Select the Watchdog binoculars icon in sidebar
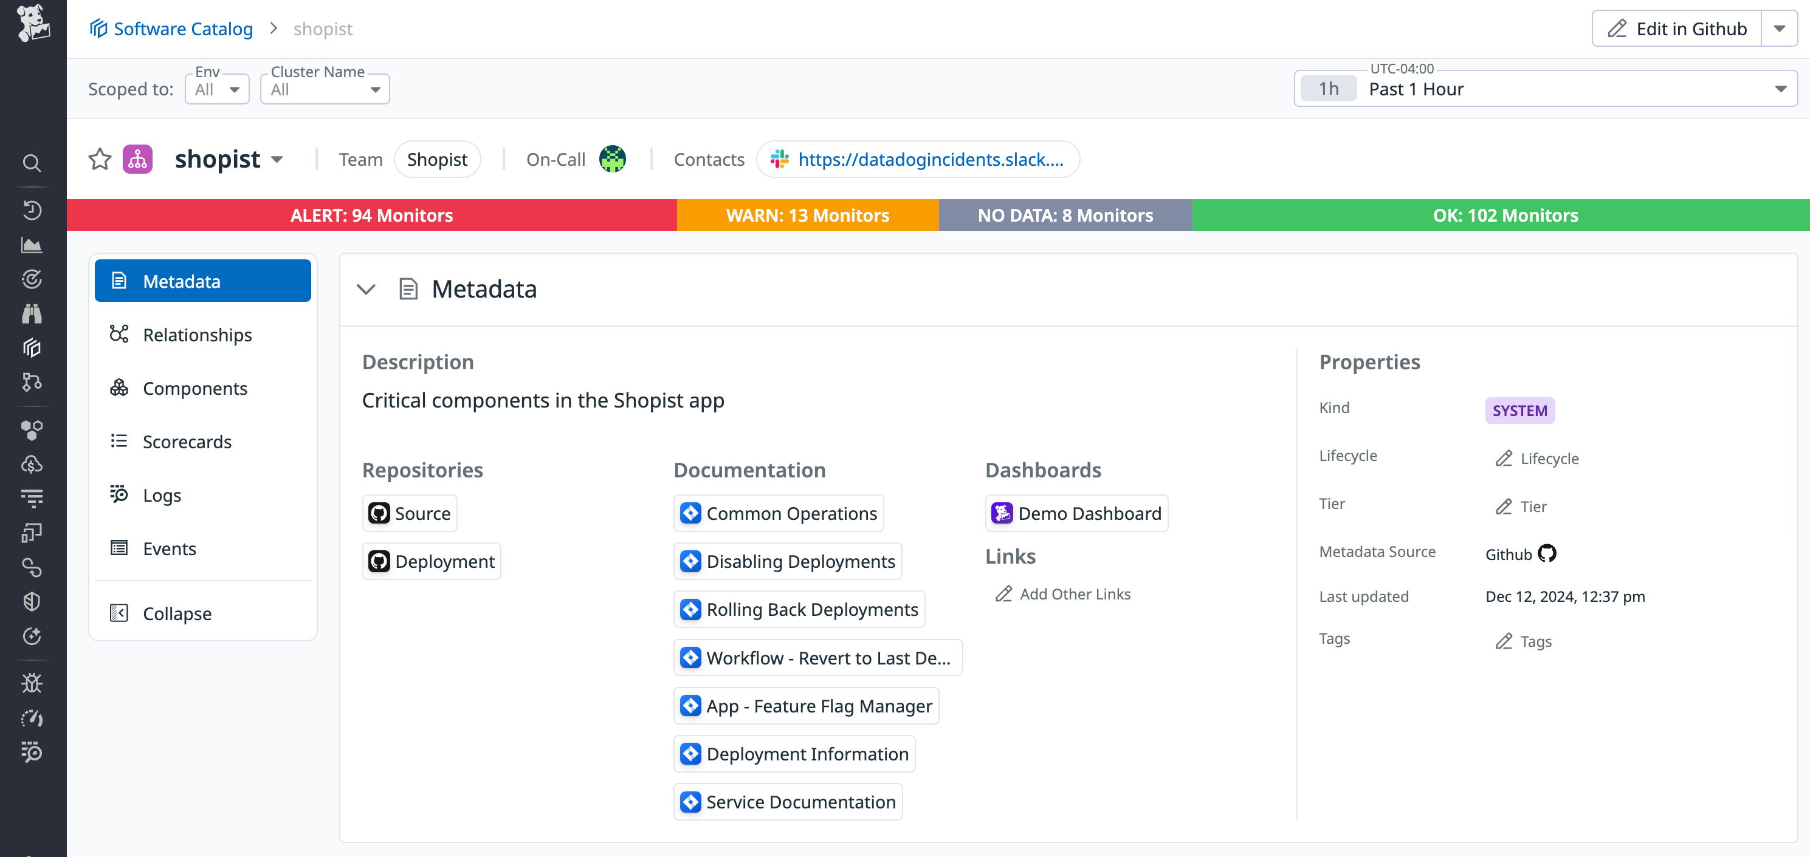 tap(32, 314)
